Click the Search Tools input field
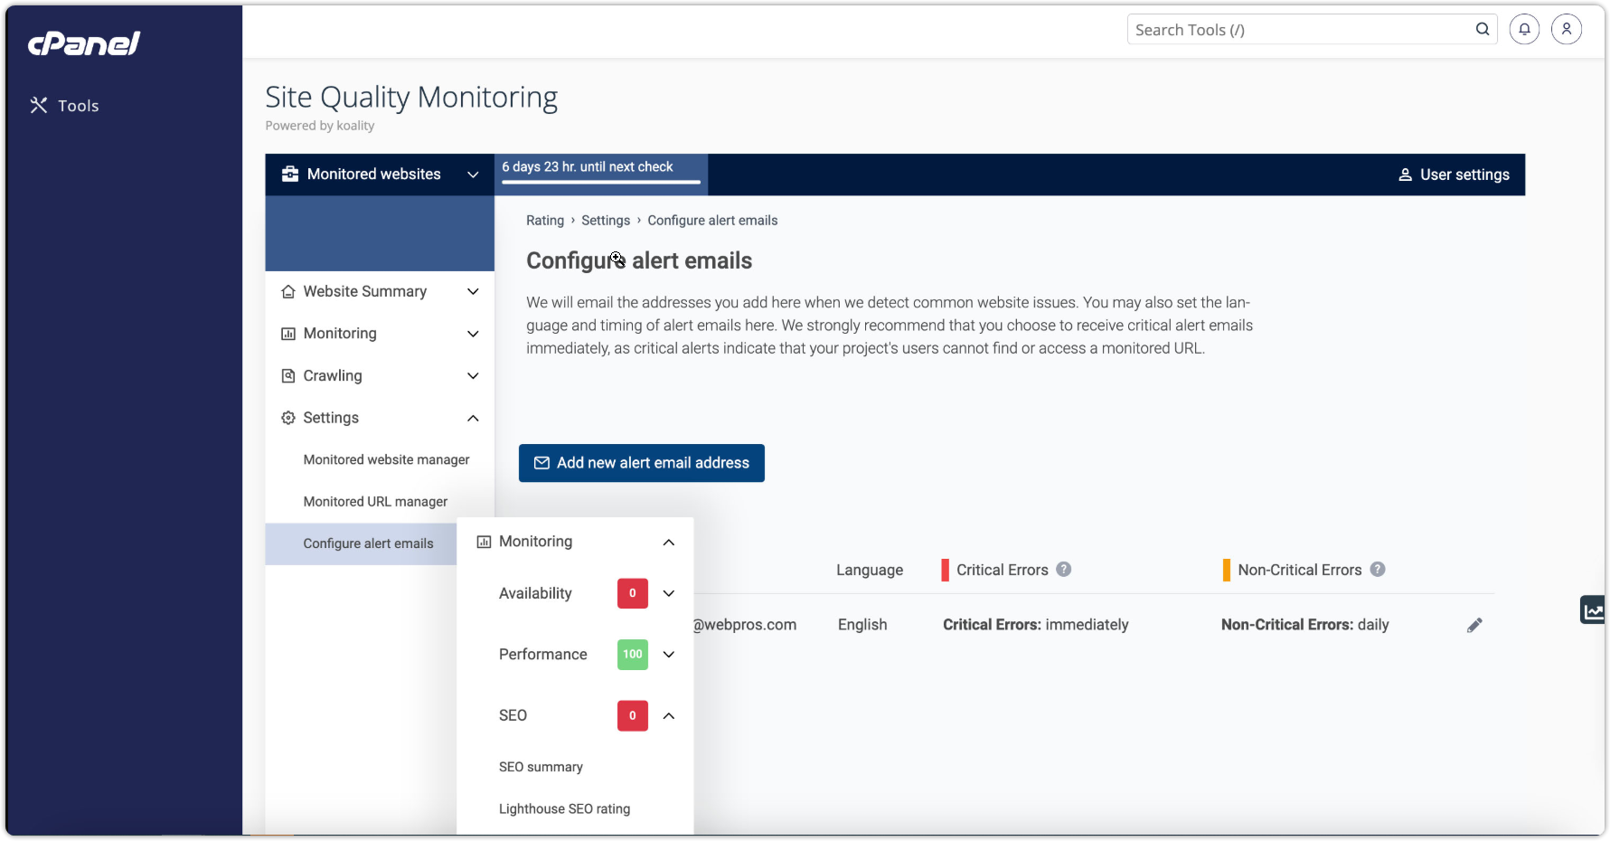The image size is (1610, 841). (1300, 30)
